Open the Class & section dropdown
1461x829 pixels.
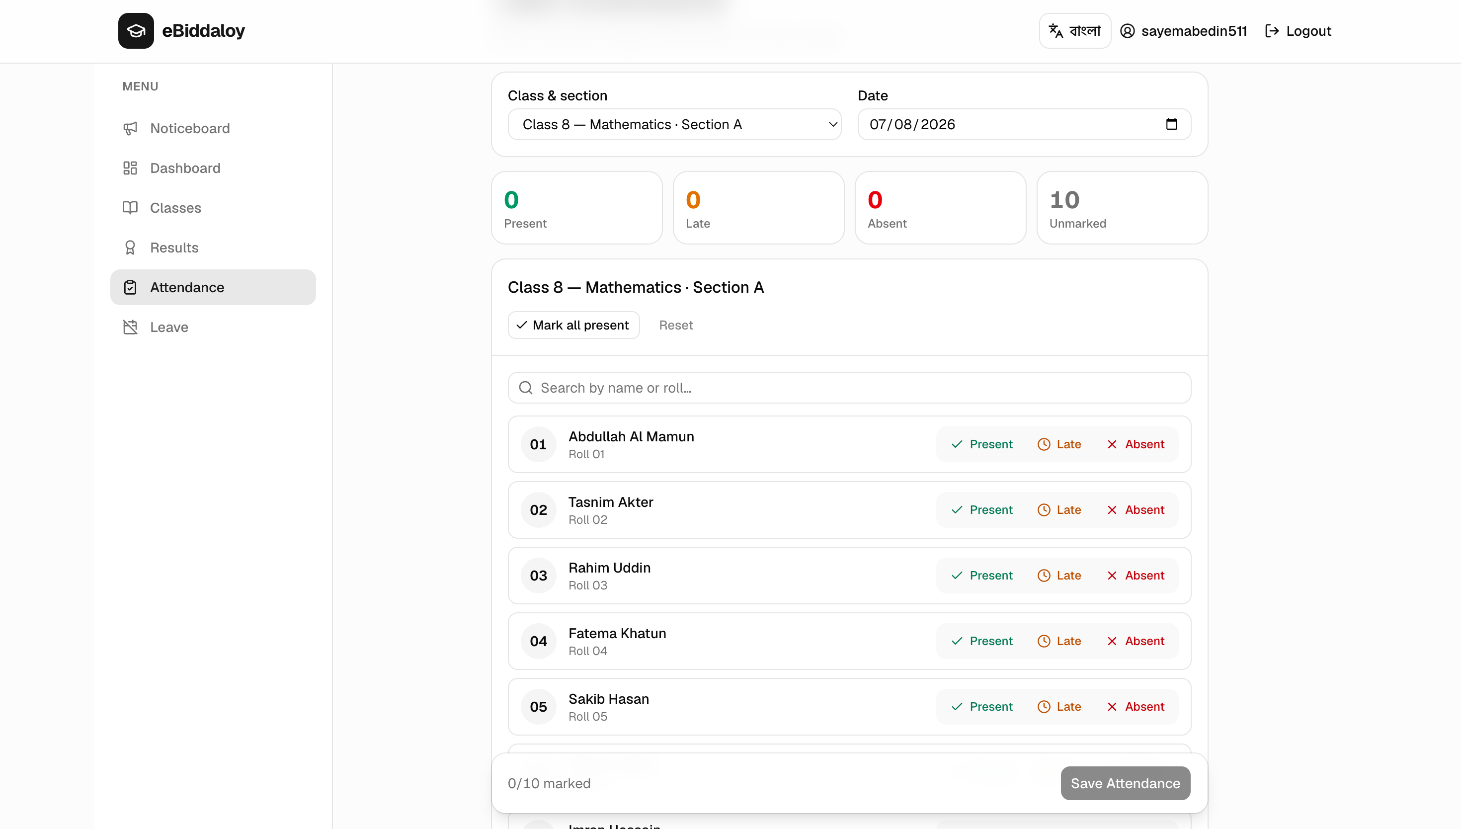[674, 124]
